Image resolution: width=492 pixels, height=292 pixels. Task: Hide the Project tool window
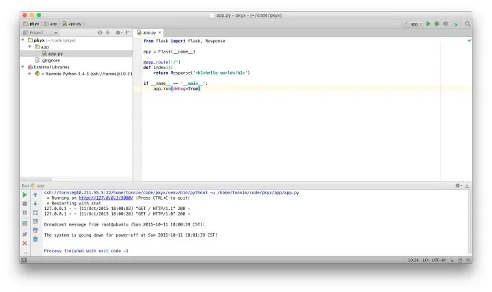coord(127,32)
